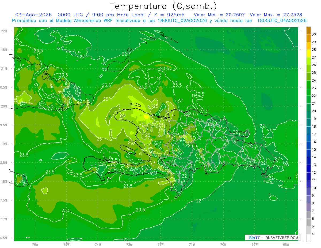Click the 'Temperatura (C,somb.)' chart title
The width and height of the screenshot is (321, 248).
(x=163, y=6)
